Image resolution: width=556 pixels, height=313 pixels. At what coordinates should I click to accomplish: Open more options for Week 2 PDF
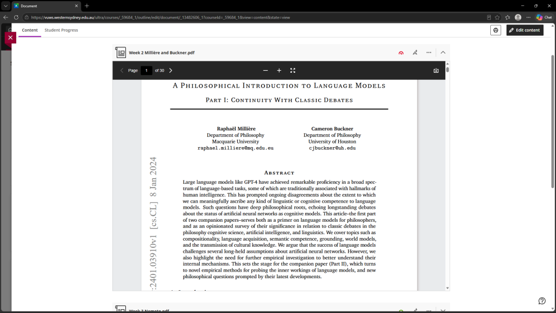pyautogui.click(x=429, y=53)
